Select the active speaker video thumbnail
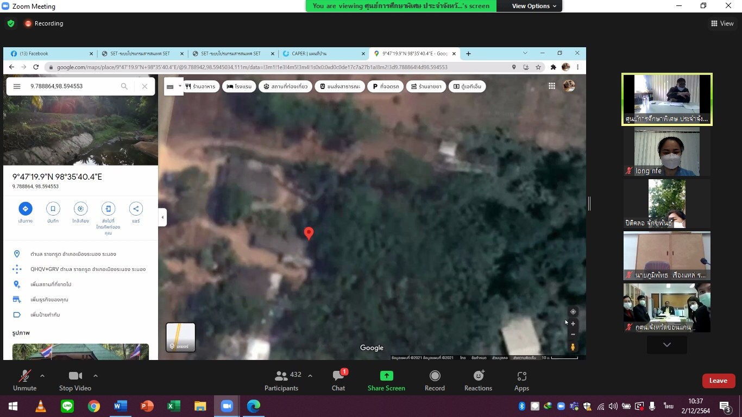The width and height of the screenshot is (742, 417). 666,99
